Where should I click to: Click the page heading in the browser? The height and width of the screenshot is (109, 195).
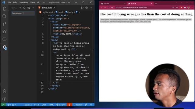[x=146, y=14]
